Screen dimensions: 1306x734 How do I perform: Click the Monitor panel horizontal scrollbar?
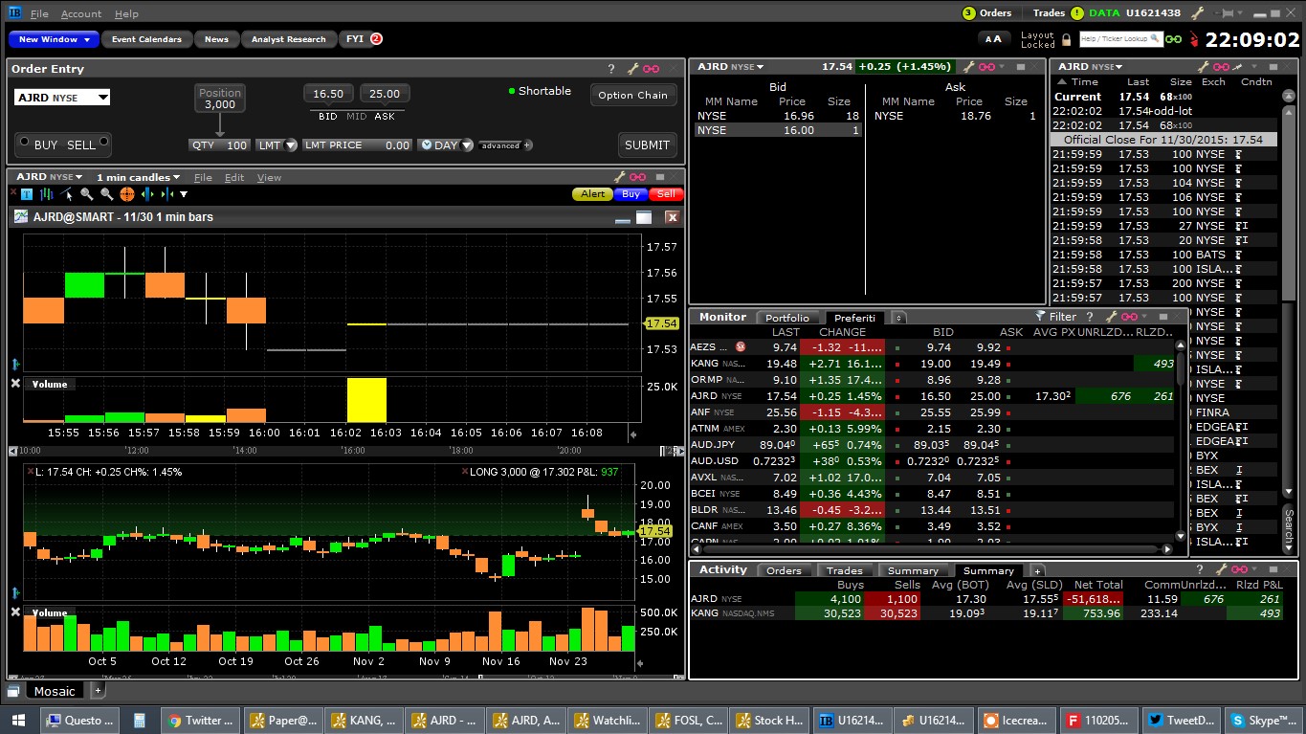933,549
